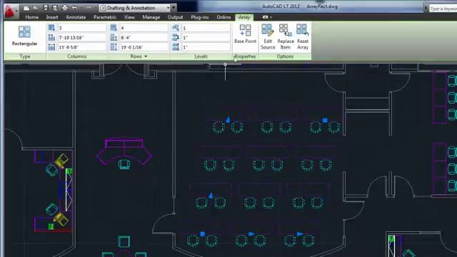Open the Customize Quick Access Toolbar arrow
Image resolution: width=457 pixels, height=257 pixels.
click(x=174, y=8)
